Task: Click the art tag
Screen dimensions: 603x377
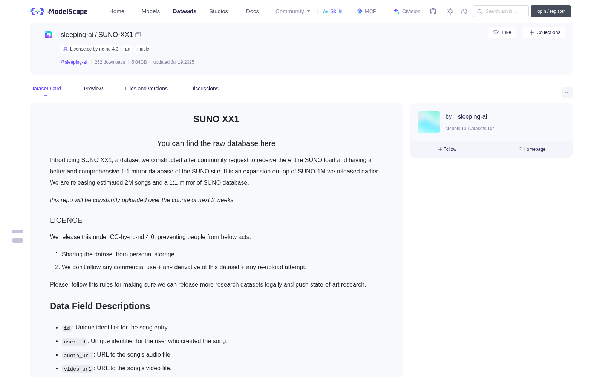Action: click(x=128, y=49)
